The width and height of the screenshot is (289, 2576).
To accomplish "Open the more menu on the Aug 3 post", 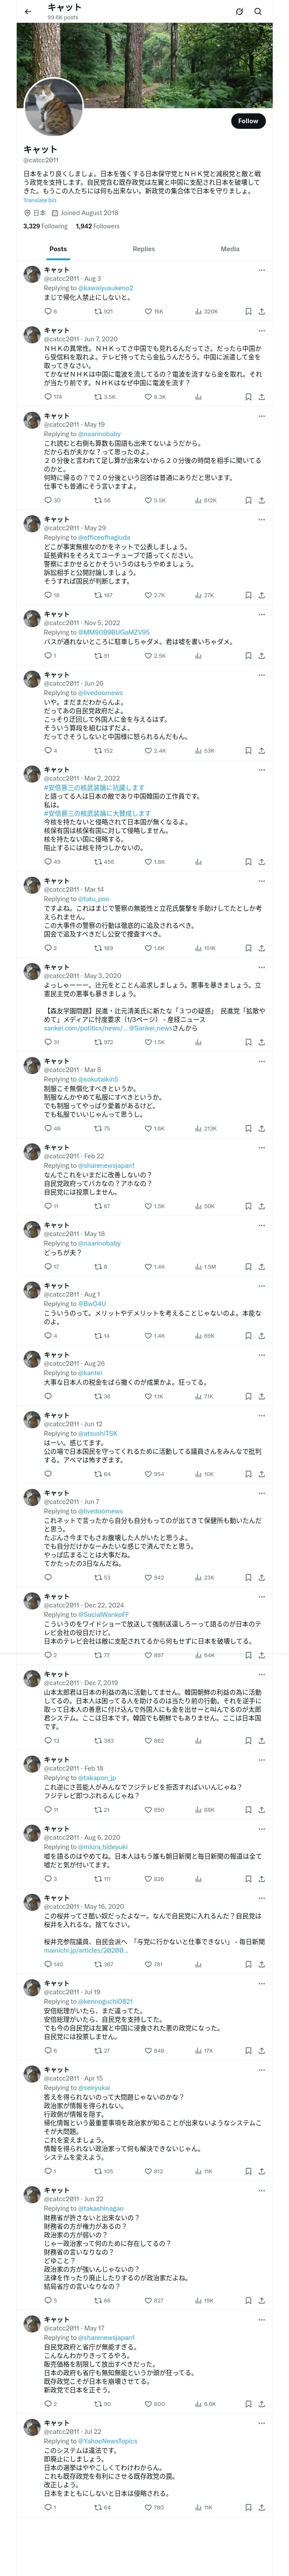I will point(261,270).
